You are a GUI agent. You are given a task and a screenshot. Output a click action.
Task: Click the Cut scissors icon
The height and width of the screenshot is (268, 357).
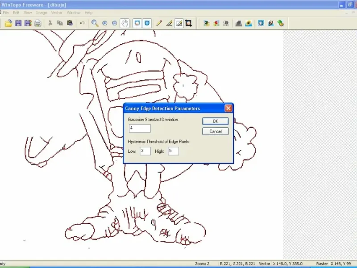pyautogui.click(x=50, y=23)
